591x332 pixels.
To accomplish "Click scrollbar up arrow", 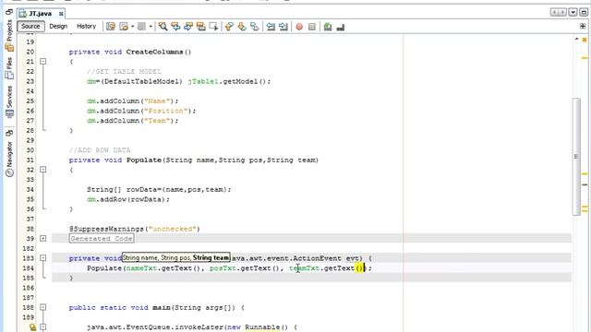I will click(x=576, y=39).
